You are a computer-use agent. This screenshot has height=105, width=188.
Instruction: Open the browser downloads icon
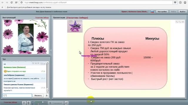coord(180,3)
